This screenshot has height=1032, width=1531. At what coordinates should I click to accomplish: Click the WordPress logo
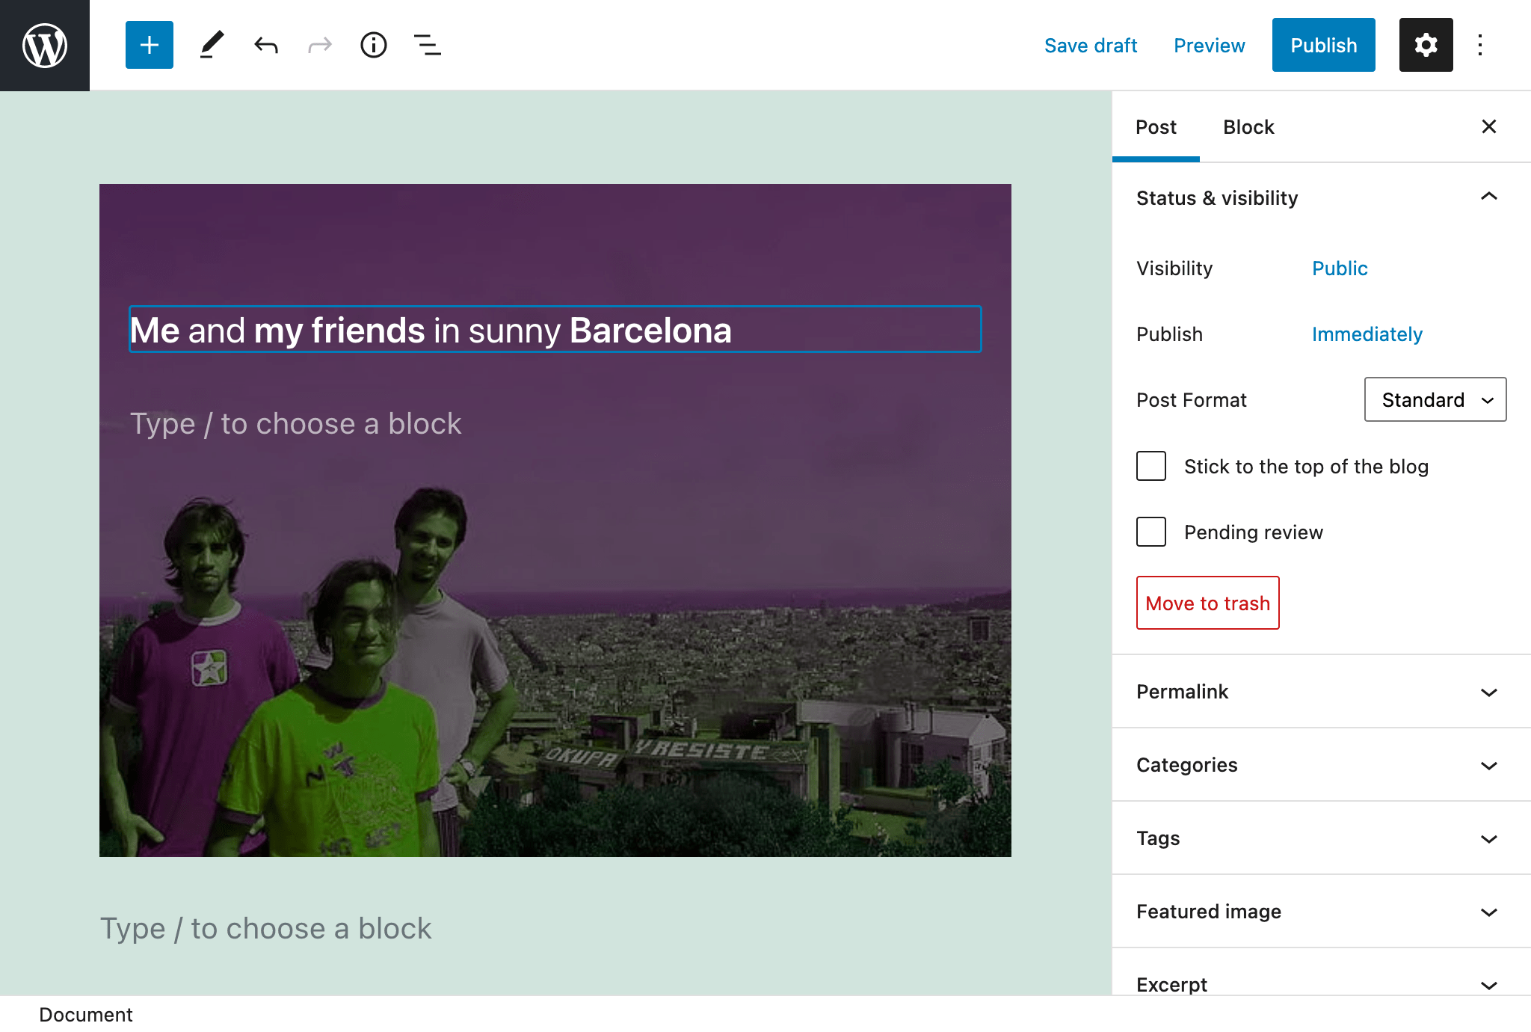tap(44, 45)
